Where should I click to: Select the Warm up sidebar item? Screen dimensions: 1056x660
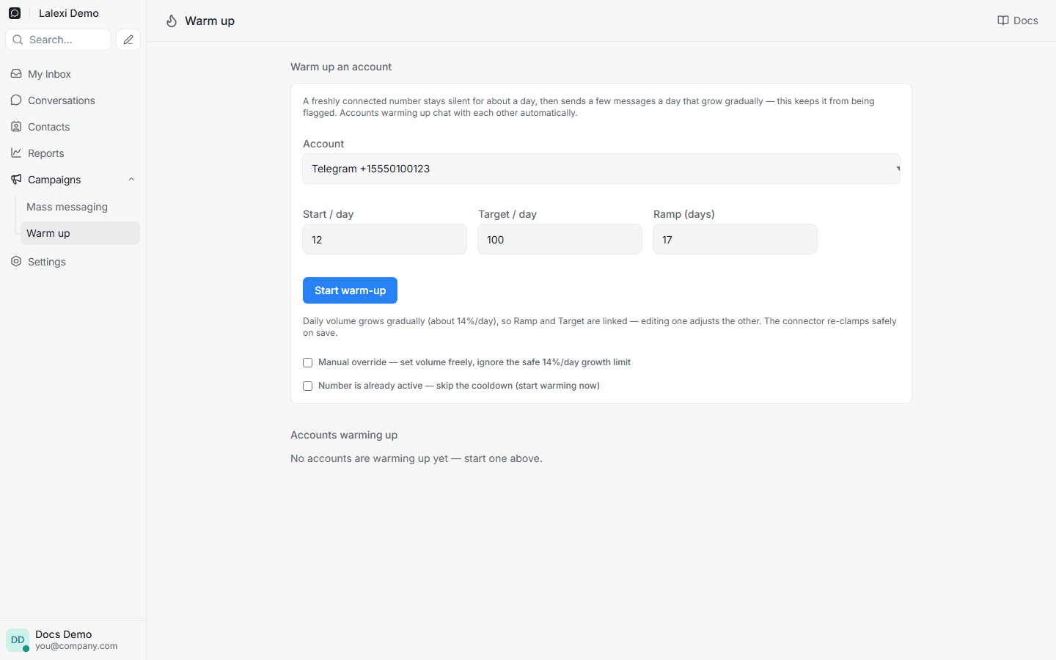(x=80, y=233)
